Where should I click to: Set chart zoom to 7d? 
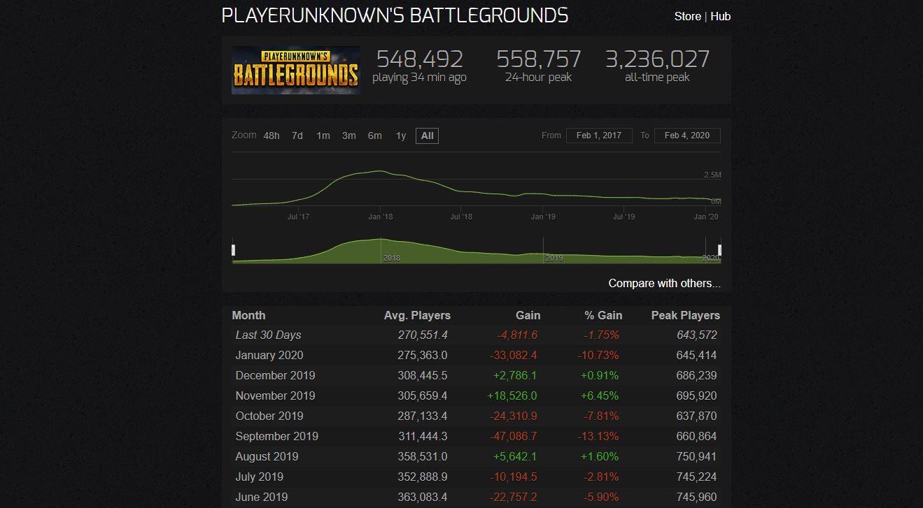tap(297, 136)
